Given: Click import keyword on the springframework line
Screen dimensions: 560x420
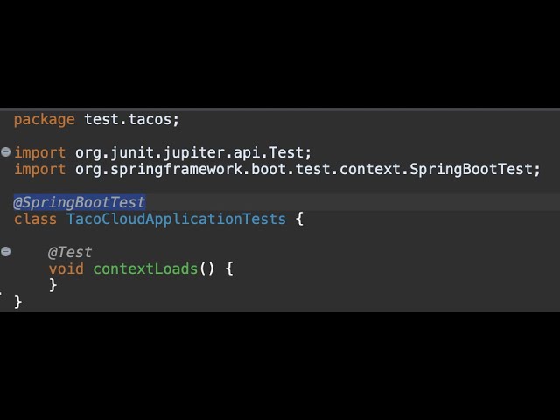Looking at the screenshot, I should tap(39, 170).
